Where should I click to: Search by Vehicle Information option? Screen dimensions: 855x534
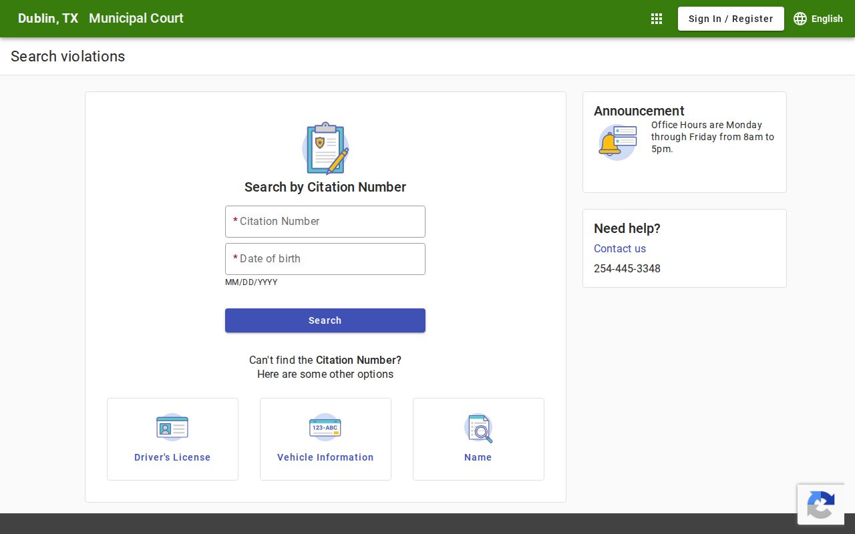click(x=325, y=439)
